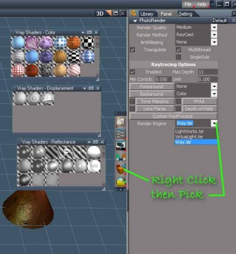Viewport: 236px width, 254px height.
Task: Switch to the Library tab
Action: (147, 14)
